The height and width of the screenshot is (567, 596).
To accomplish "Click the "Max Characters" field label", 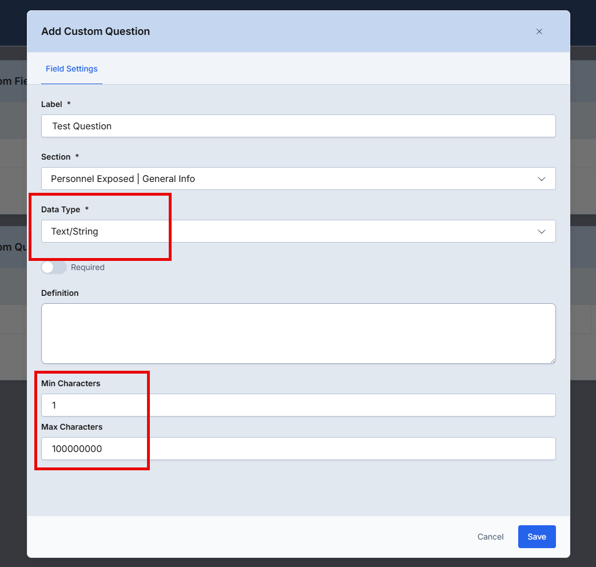I will [71, 427].
